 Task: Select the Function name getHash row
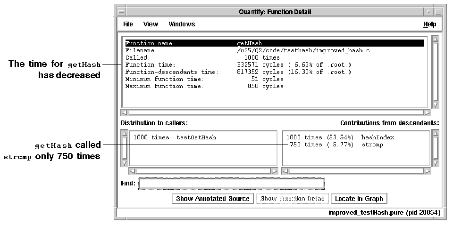point(275,43)
